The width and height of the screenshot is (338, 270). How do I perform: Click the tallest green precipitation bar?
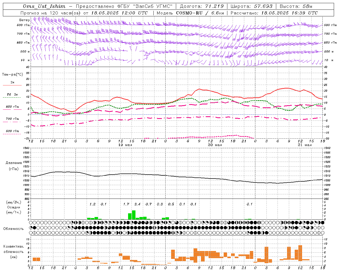point(134,215)
